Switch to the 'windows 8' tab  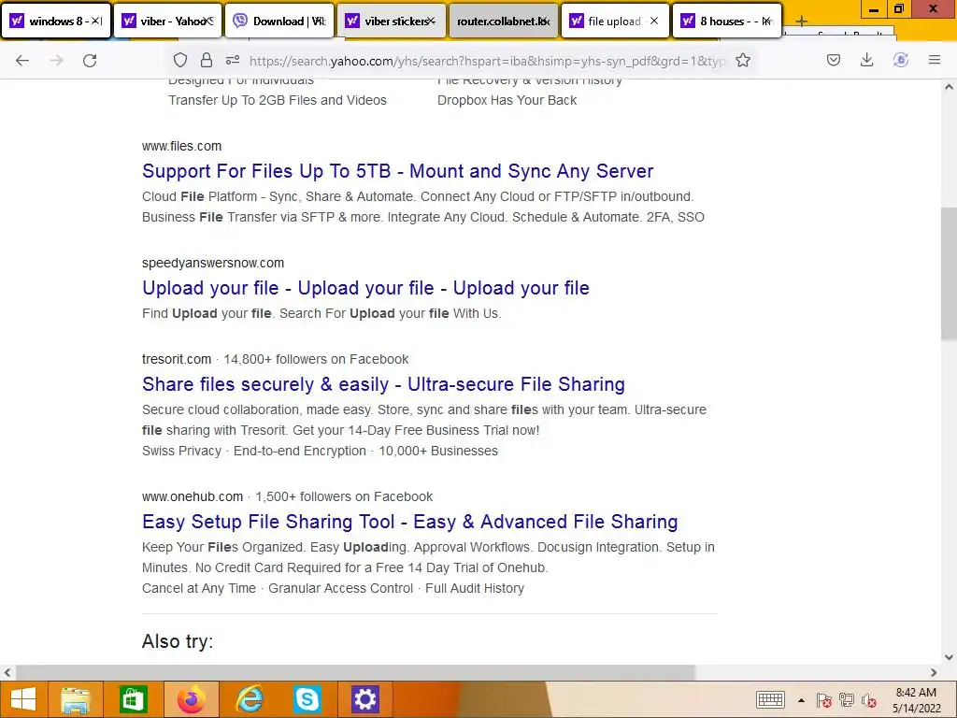pyautogui.click(x=55, y=21)
